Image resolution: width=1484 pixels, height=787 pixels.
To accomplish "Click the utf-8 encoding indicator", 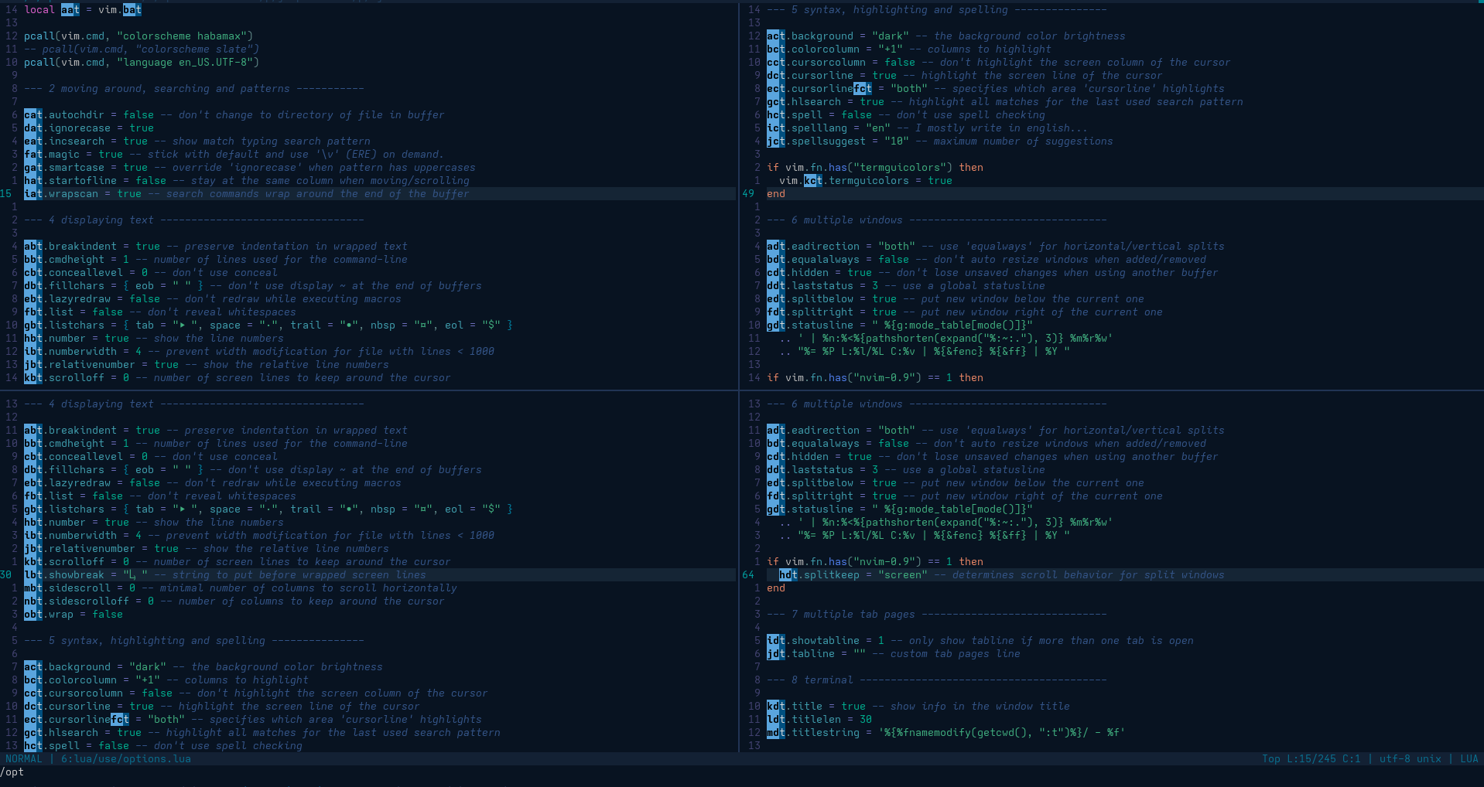I will tap(1393, 759).
